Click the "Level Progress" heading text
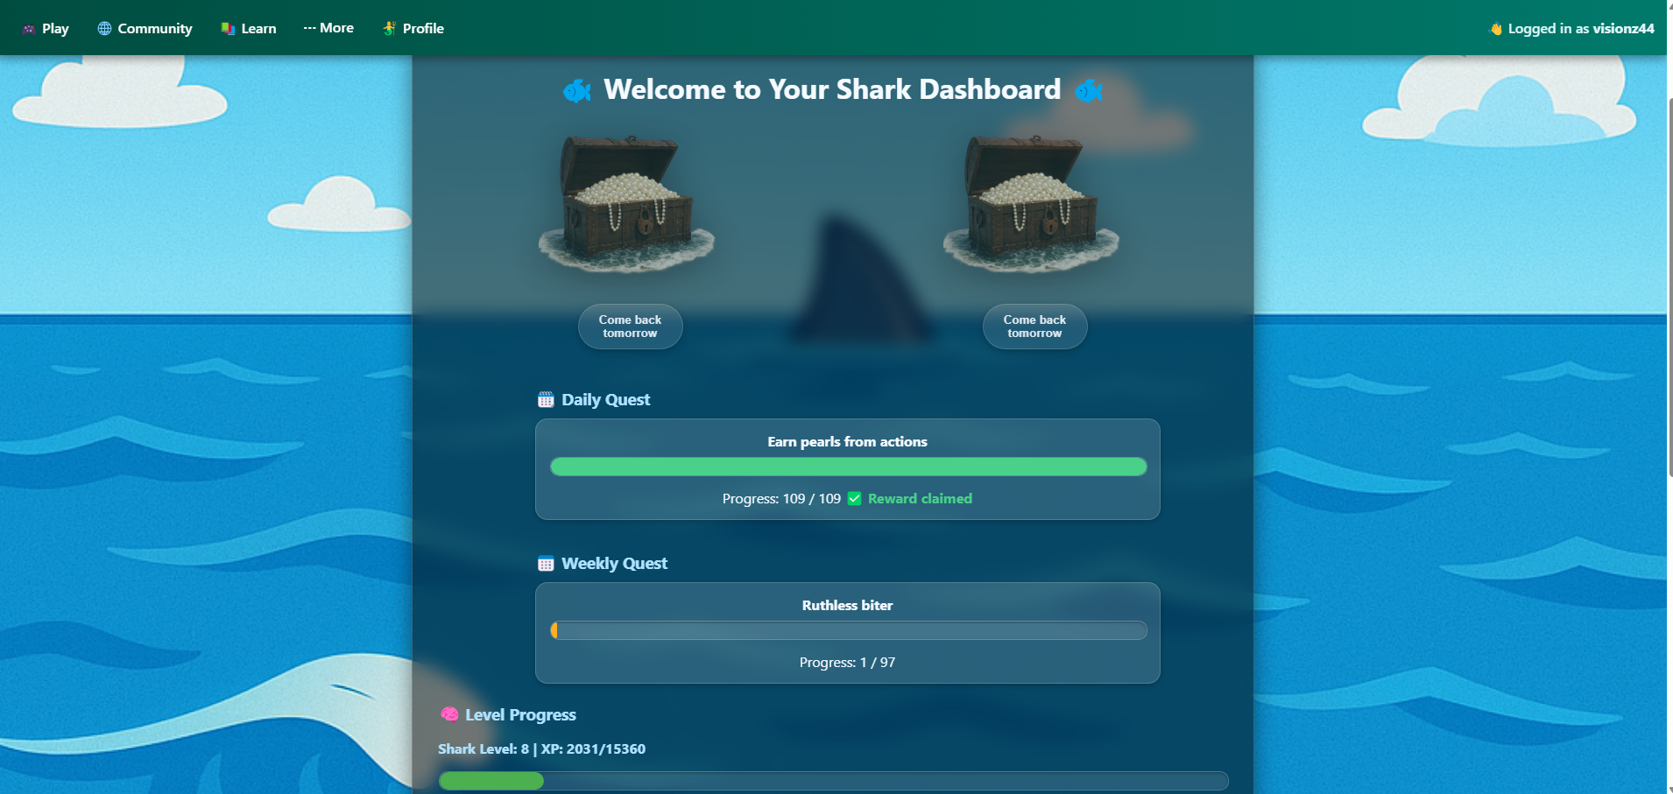This screenshot has width=1673, height=794. 521,715
